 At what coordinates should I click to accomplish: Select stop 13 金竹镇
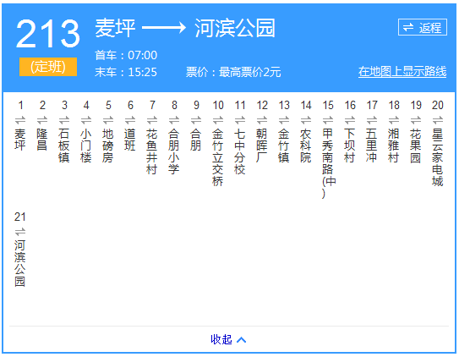coord(284,146)
